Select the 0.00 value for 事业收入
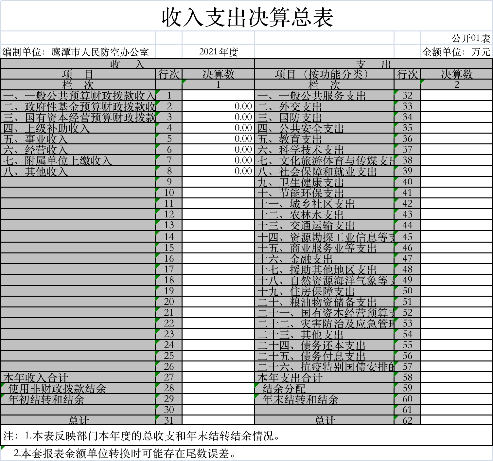The width and height of the screenshot is (493, 461). (218, 139)
